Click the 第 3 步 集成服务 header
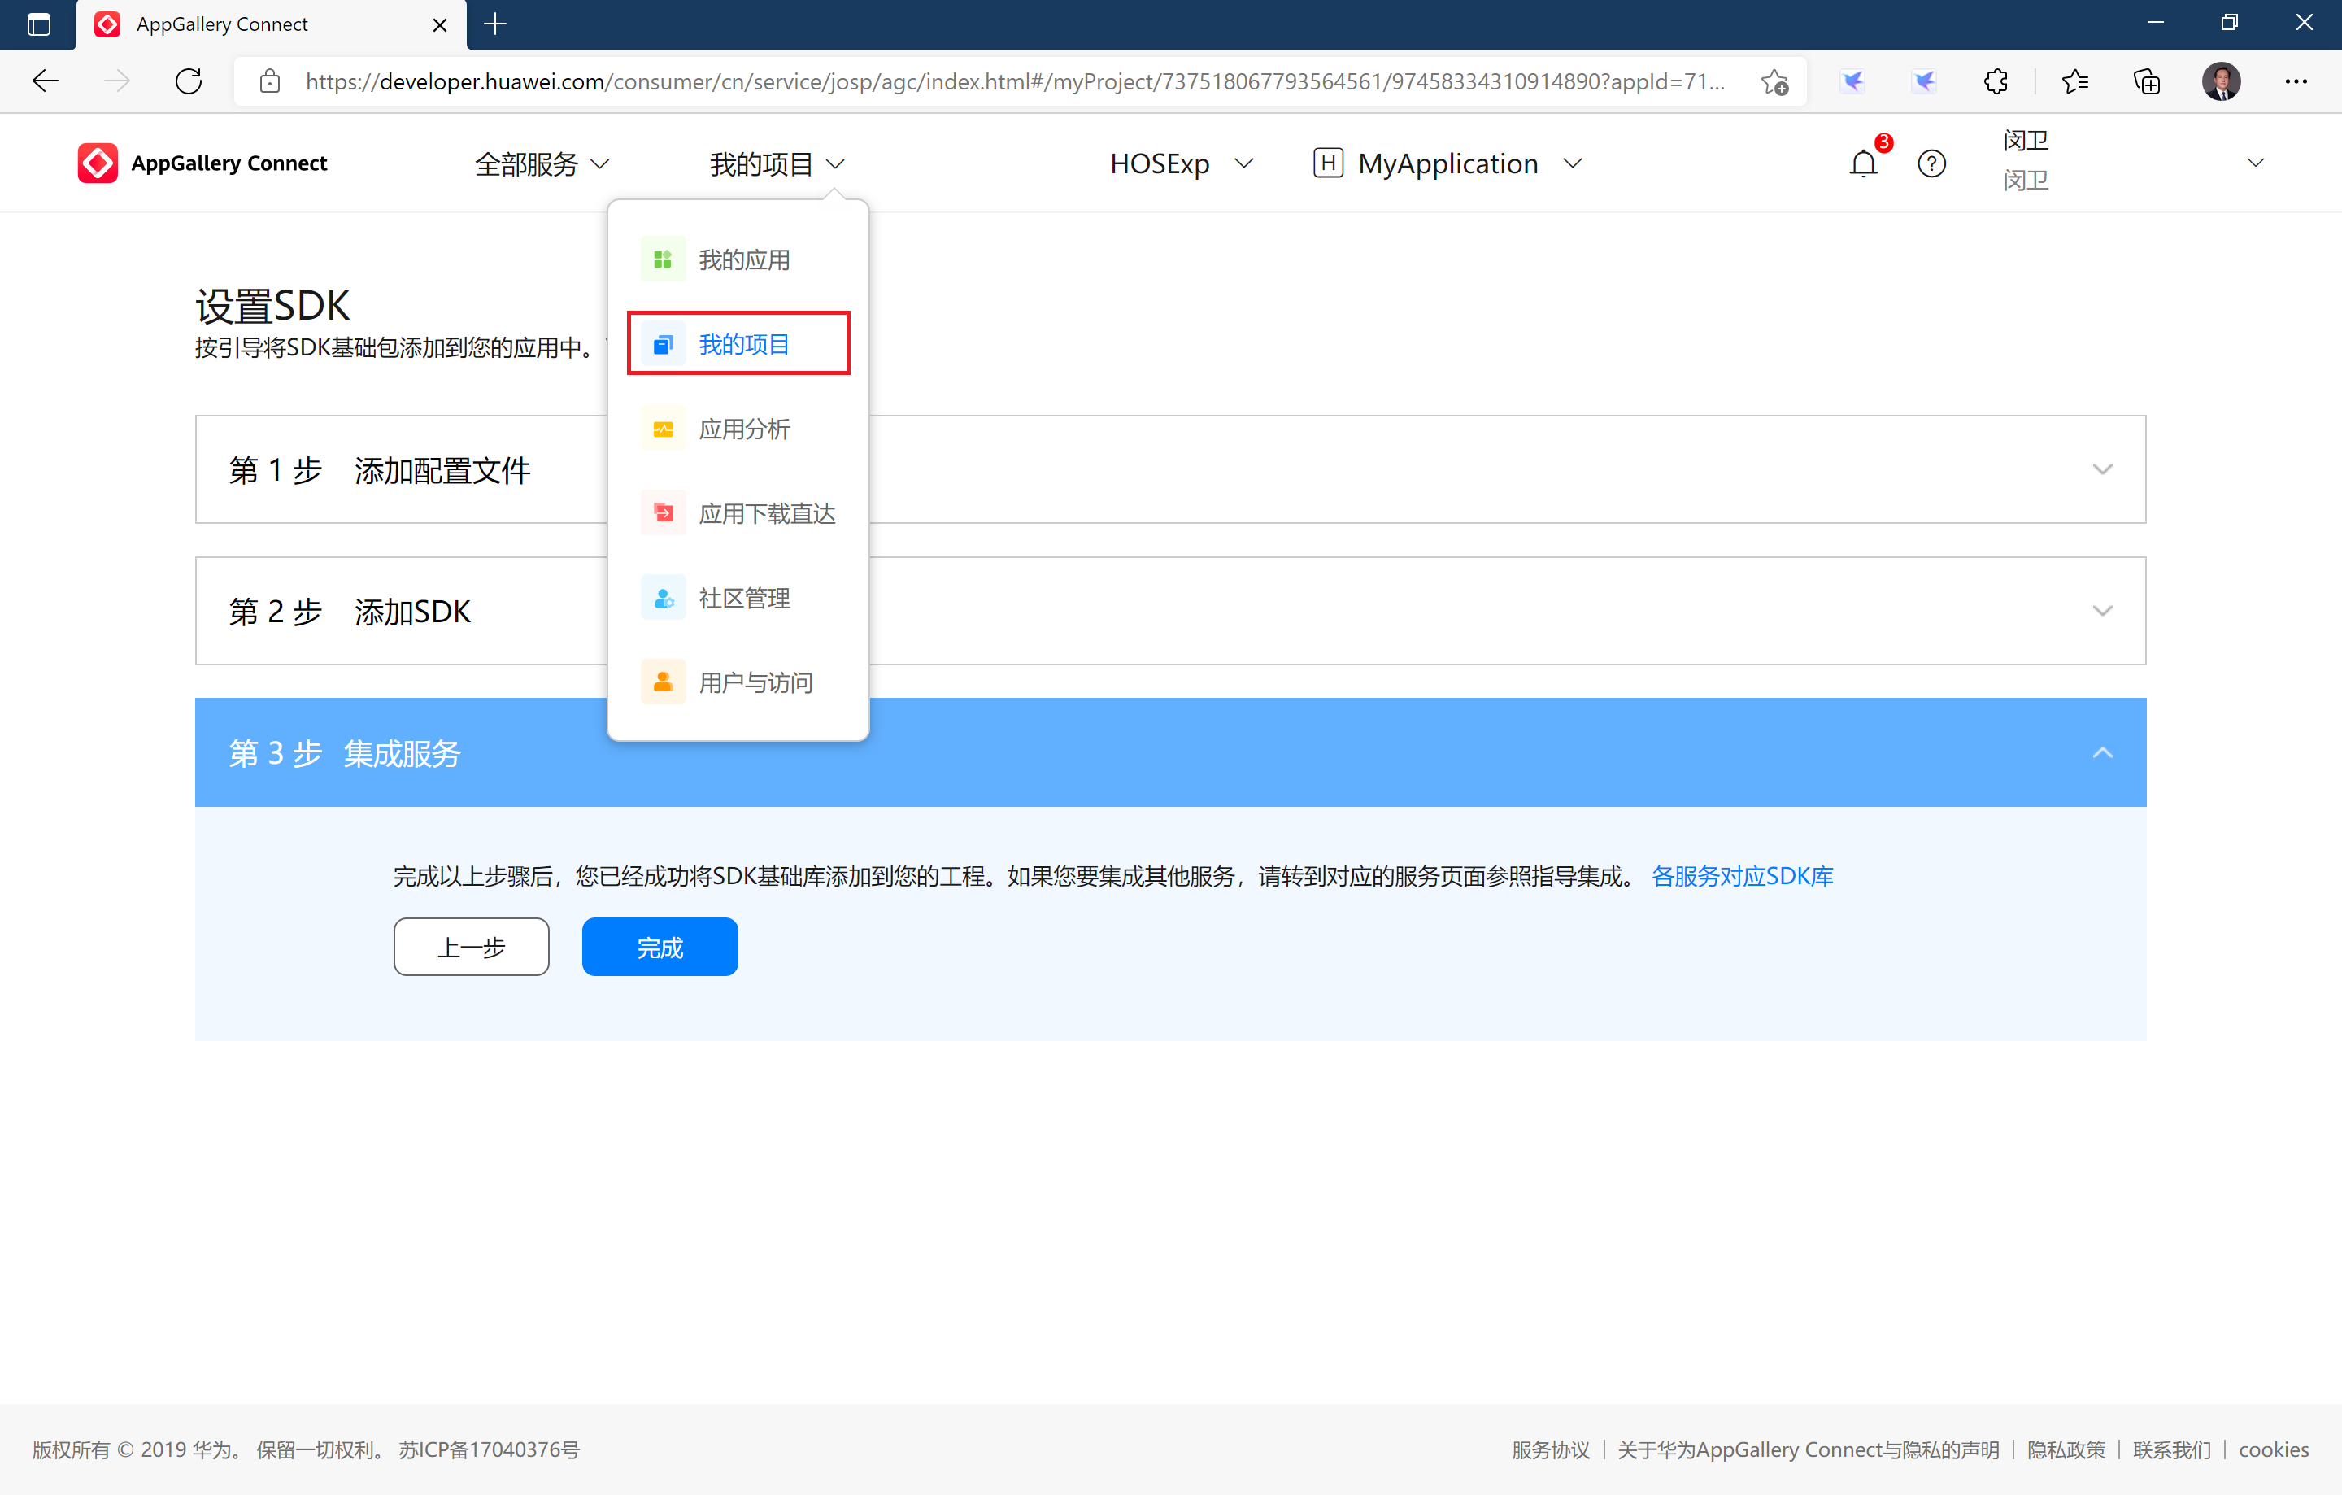Viewport: 2342px width, 1495px height. [1170, 752]
